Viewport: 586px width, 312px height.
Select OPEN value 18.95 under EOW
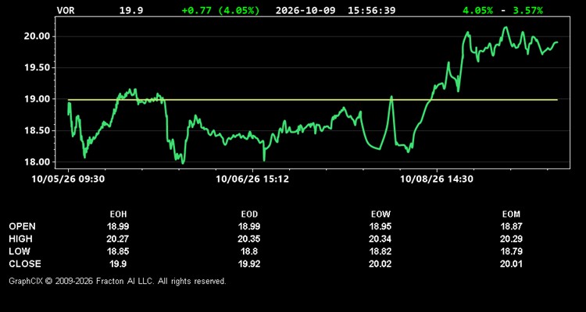click(x=381, y=226)
